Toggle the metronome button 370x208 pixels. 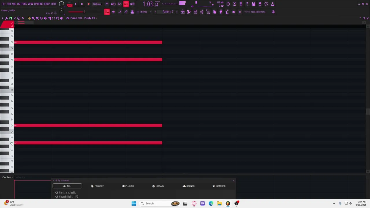coord(107,4)
